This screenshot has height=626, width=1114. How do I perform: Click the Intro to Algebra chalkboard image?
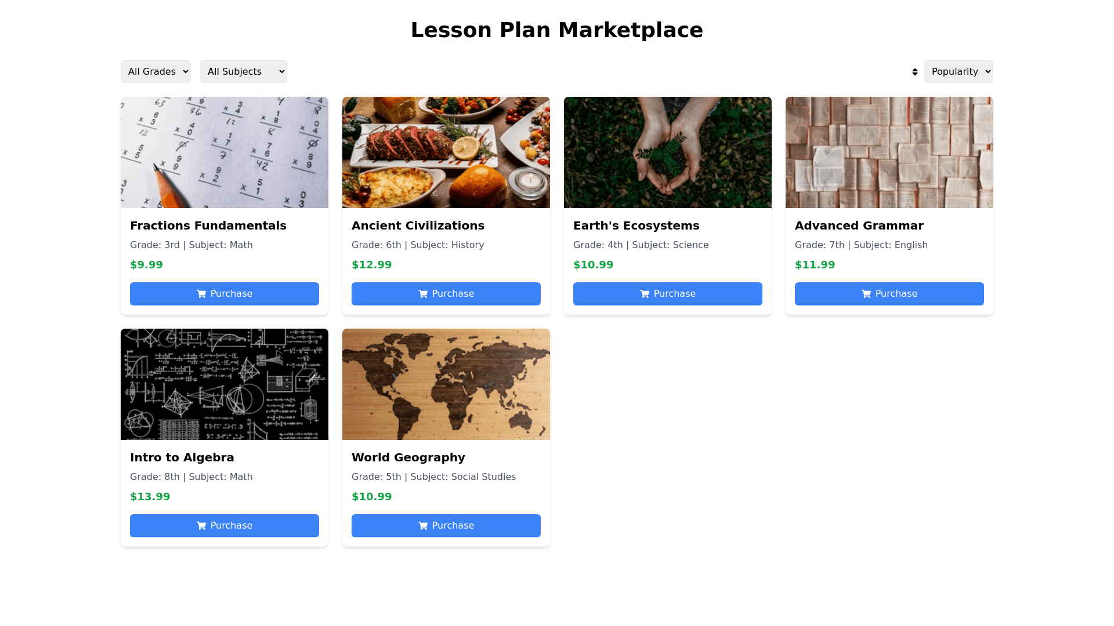tap(225, 384)
